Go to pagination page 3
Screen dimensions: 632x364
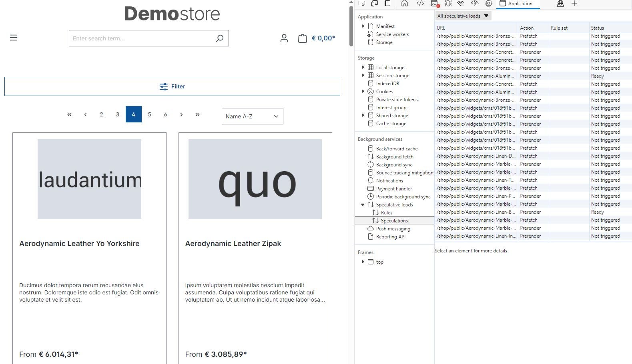coord(118,114)
